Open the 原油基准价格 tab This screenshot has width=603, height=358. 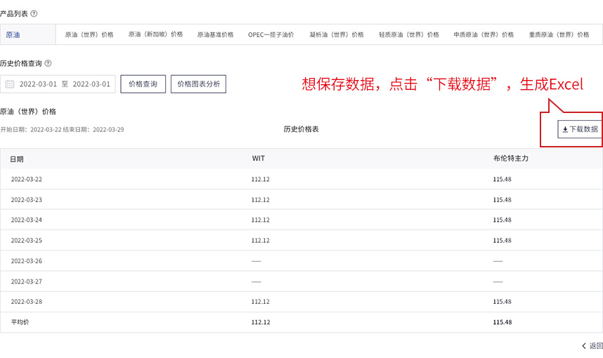click(215, 34)
